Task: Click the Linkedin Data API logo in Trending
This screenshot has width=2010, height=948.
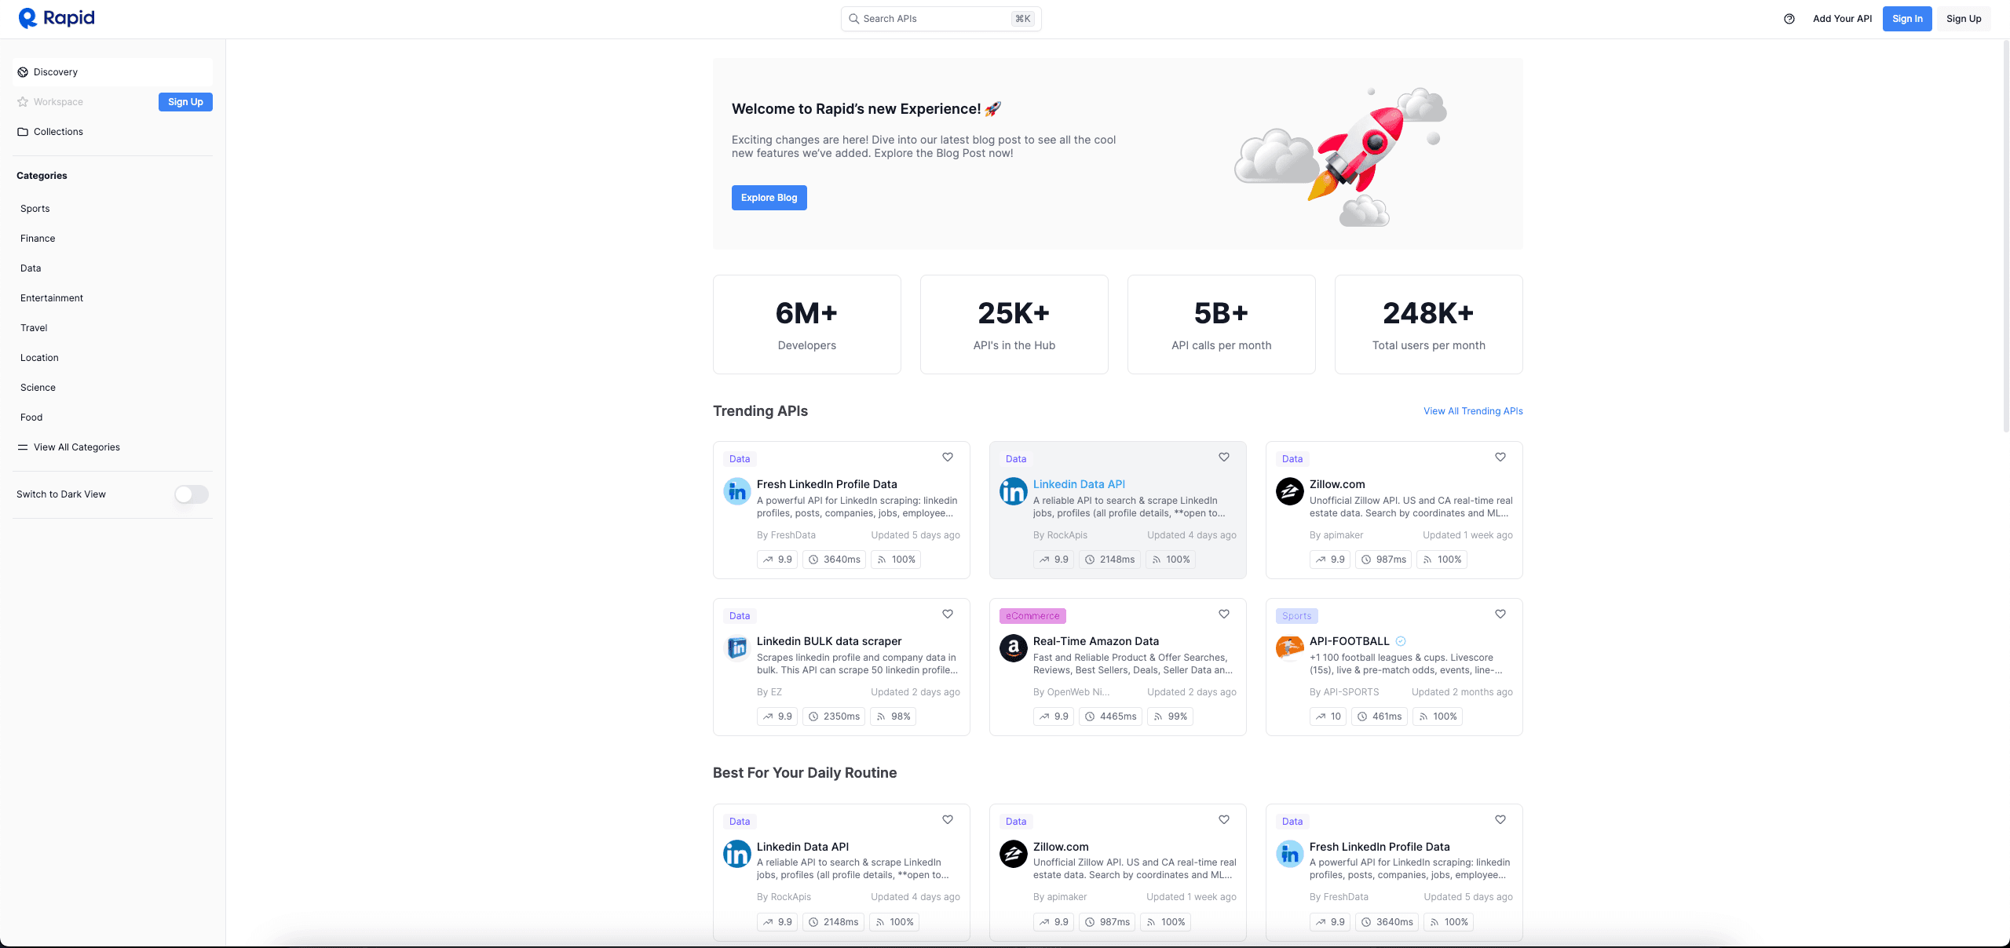Action: click(1014, 491)
